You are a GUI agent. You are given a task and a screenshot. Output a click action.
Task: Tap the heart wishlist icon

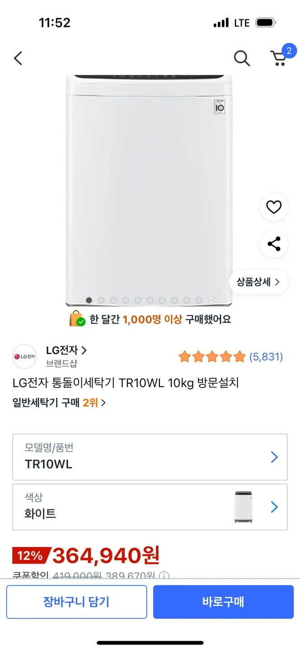[273, 207]
